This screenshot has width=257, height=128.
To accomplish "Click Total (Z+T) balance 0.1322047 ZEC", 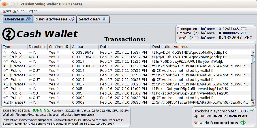I will click(x=214, y=38).
